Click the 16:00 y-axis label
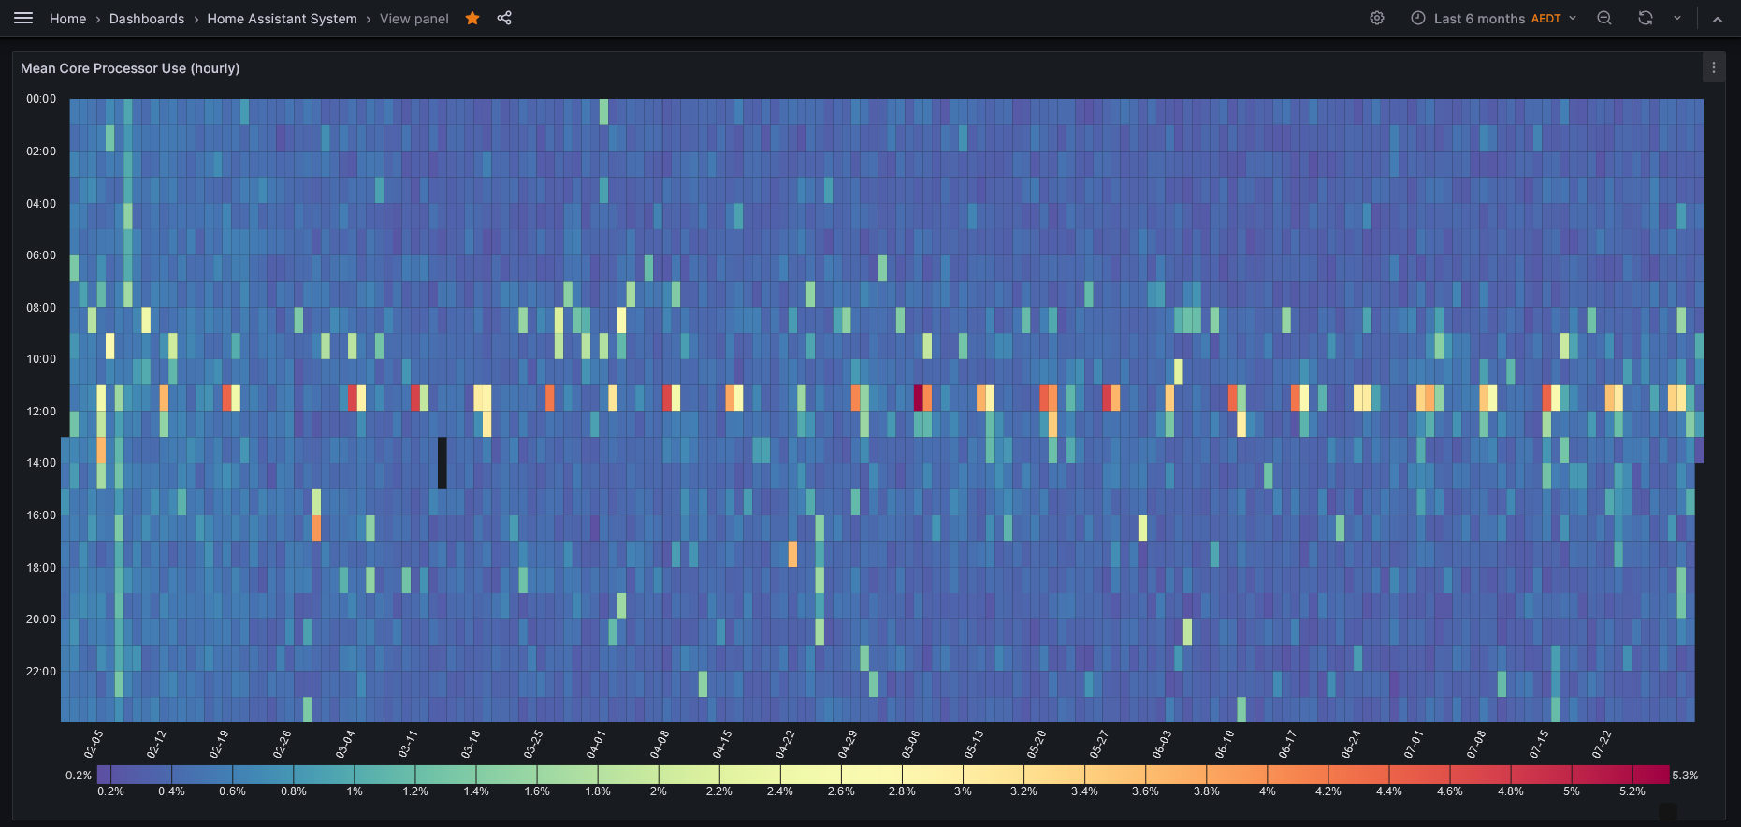Screen dimensions: 1741x827 (41, 515)
